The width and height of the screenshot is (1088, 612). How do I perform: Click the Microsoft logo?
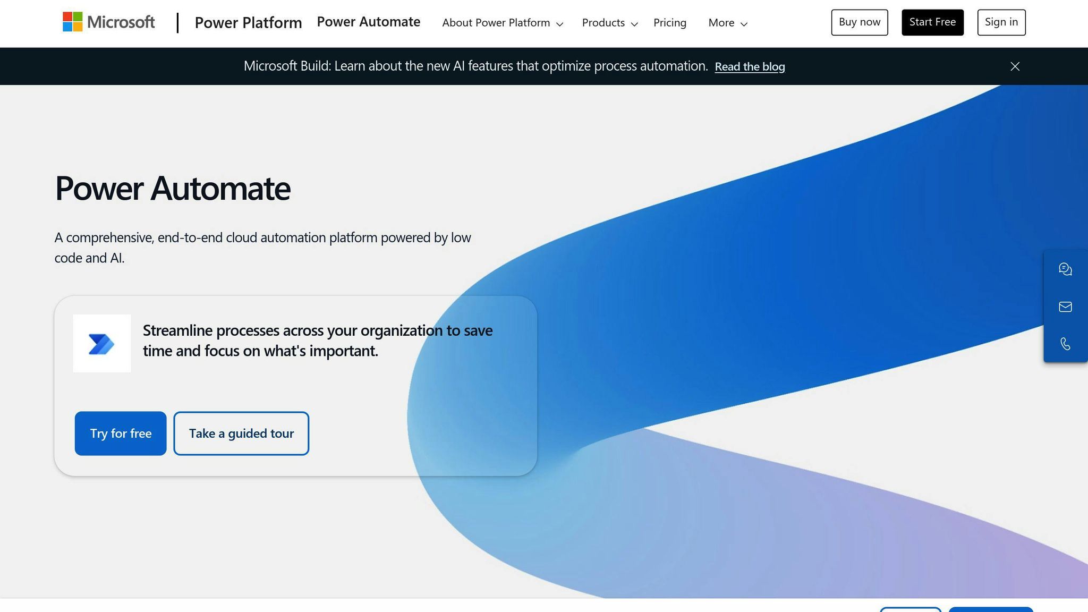[x=73, y=22]
